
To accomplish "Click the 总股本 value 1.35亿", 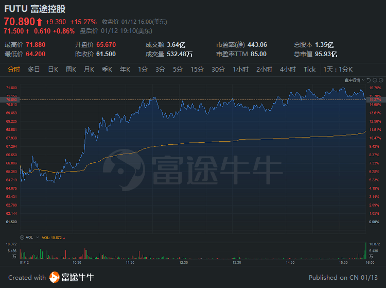I will coord(324,45).
